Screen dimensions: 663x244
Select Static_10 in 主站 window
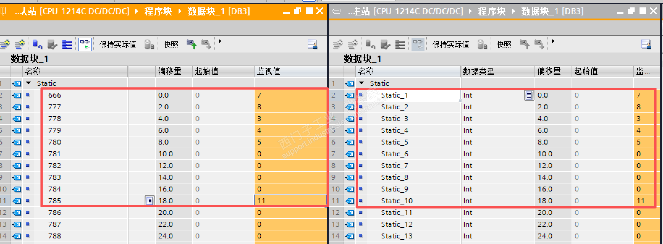click(x=397, y=201)
